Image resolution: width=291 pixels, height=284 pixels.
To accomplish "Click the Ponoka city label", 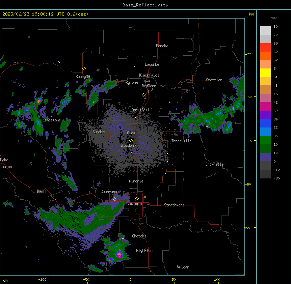I will coord(162,46).
